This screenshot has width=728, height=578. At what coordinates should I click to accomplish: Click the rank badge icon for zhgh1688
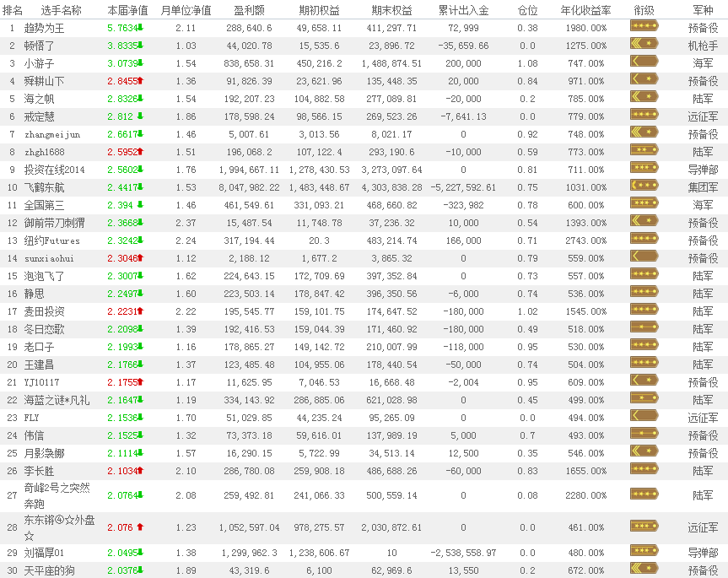click(644, 150)
